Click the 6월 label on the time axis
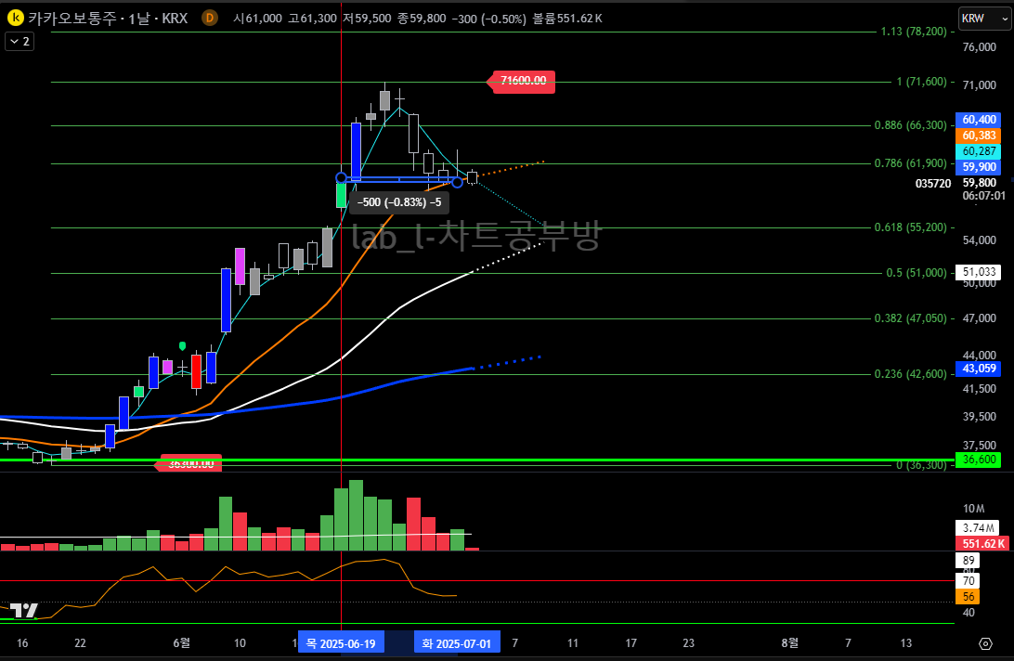 [x=182, y=642]
